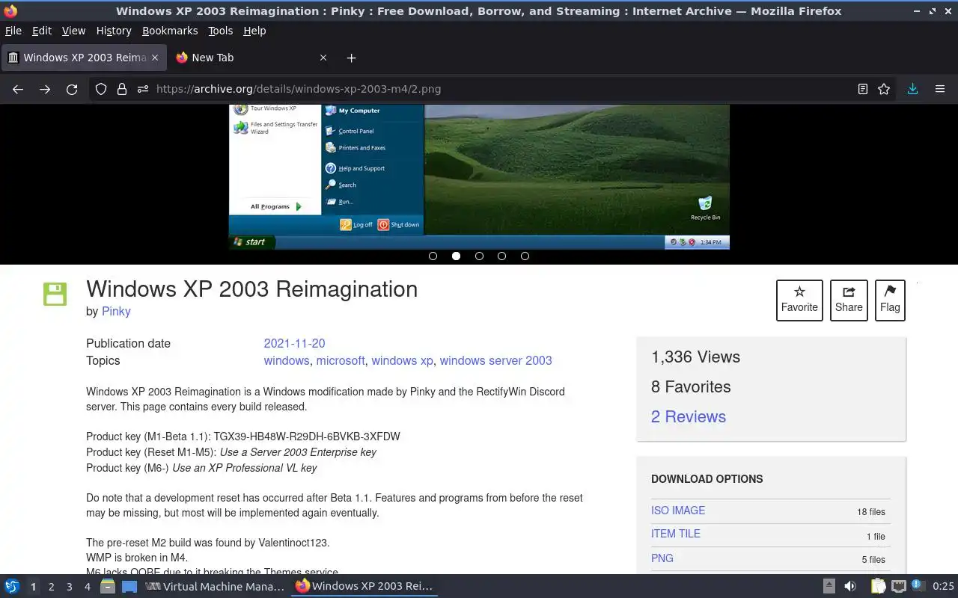Screen dimensions: 958x598
Task: Go back to the previous page
Action: click(18, 89)
